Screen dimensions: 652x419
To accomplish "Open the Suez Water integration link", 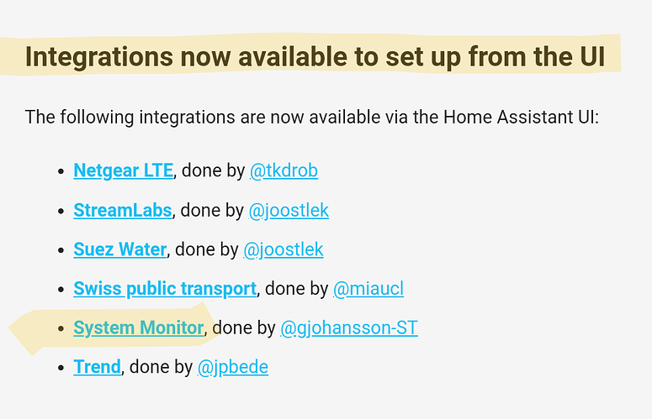I will (120, 249).
